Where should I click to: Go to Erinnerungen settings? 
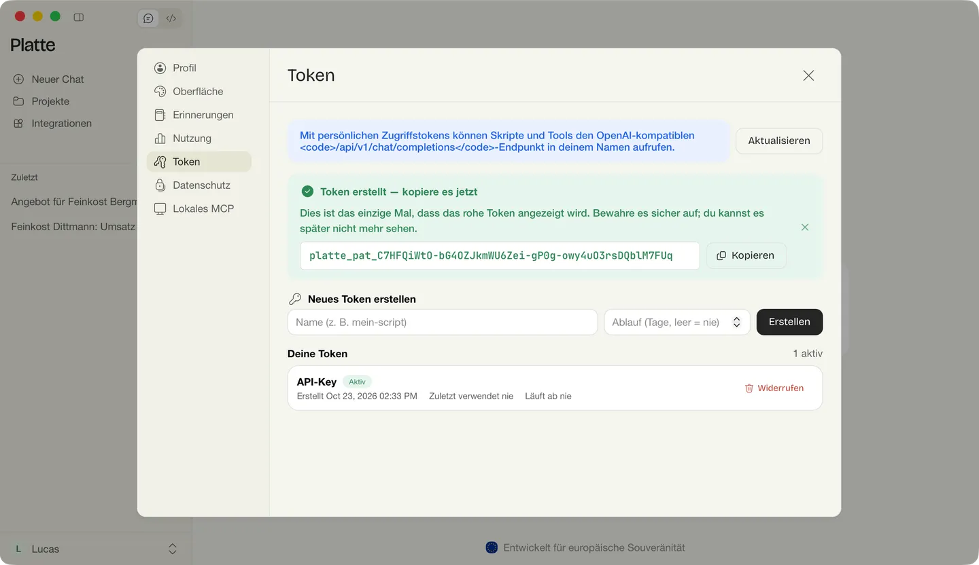tap(199, 115)
